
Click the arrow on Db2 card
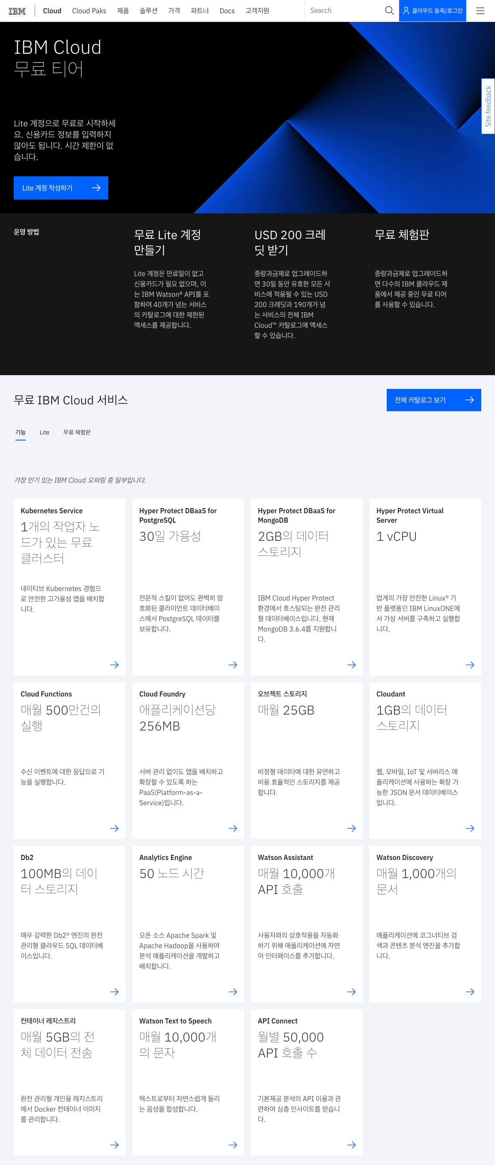tap(114, 992)
